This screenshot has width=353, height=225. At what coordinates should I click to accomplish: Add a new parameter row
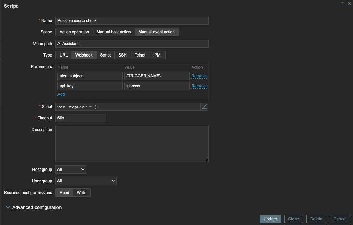[x=61, y=94]
